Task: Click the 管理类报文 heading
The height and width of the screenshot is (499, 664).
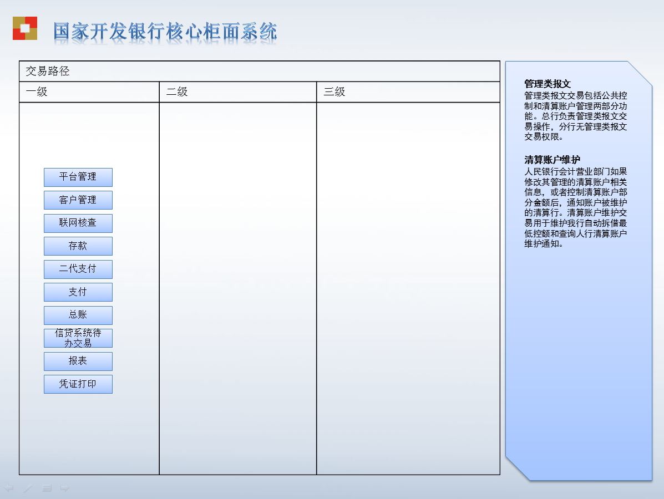Action: click(x=548, y=84)
